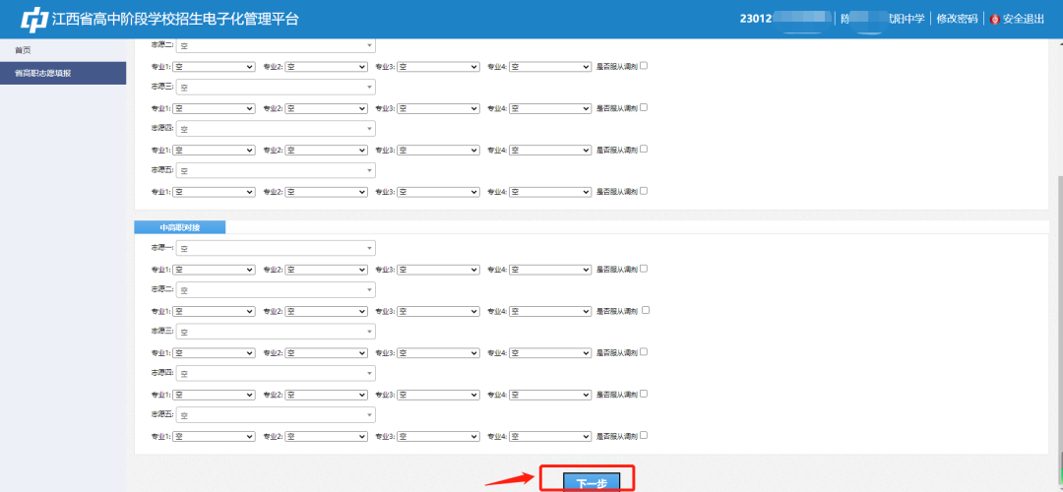This screenshot has width=1063, height=492.
Task: Click the red 安全退出 logout icon
Action: tap(994, 19)
